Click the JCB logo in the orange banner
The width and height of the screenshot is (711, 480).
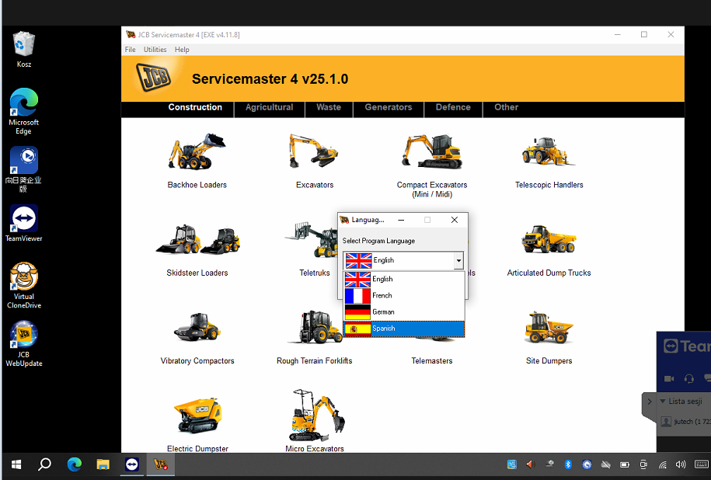[154, 78]
